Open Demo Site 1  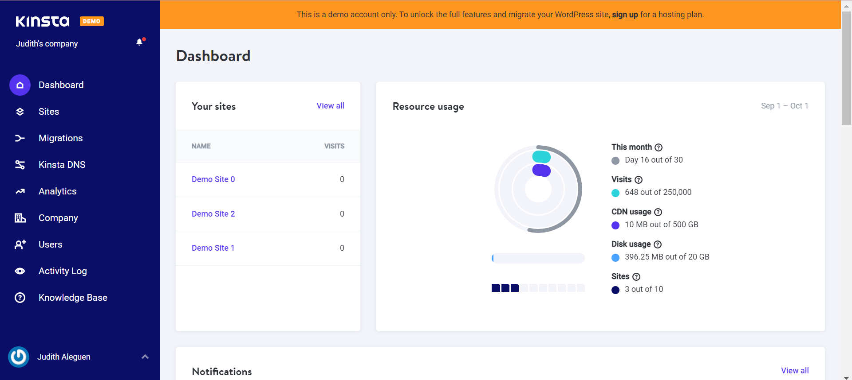(x=213, y=248)
